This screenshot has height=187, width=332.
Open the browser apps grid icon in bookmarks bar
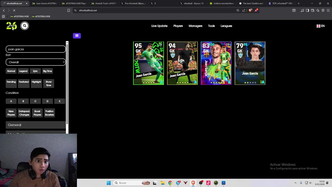coord(3,16)
